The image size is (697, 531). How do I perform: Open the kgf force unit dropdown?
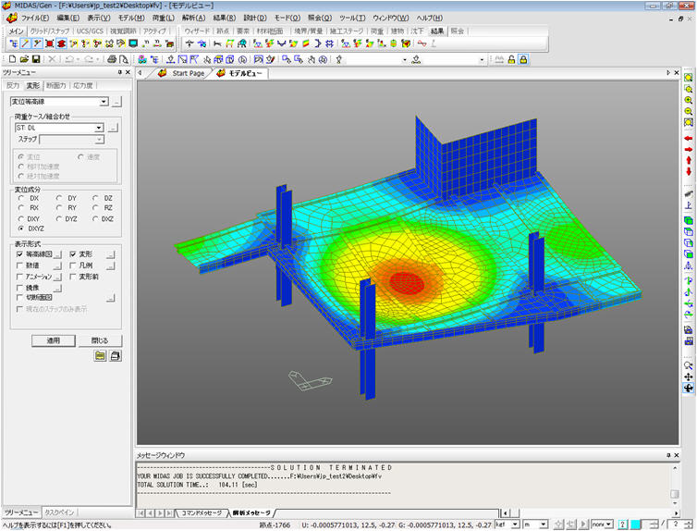point(515,525)
